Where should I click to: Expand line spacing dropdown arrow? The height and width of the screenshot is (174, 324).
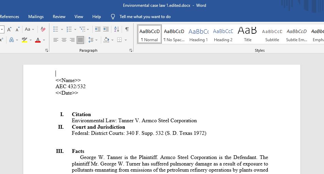click(96, 40)
